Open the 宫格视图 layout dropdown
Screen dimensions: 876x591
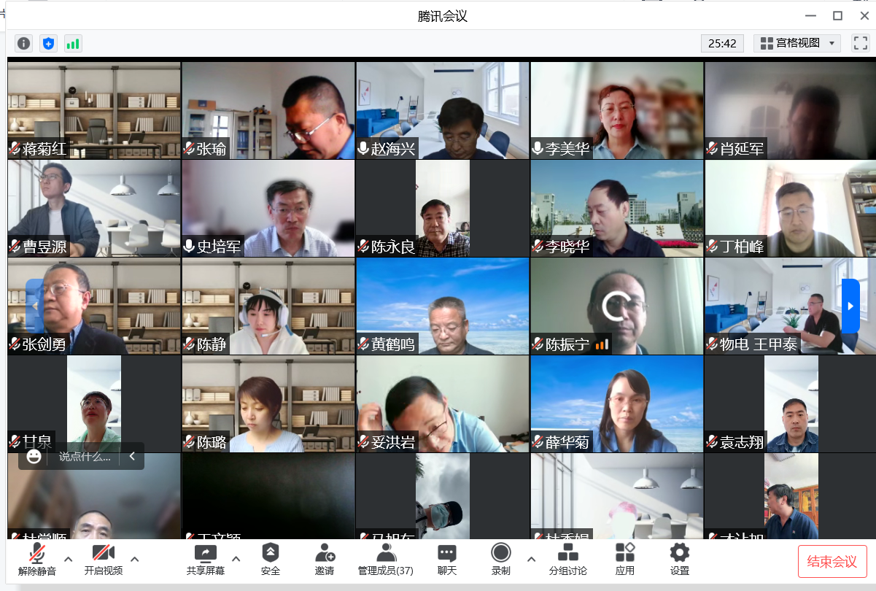(797, 43)
